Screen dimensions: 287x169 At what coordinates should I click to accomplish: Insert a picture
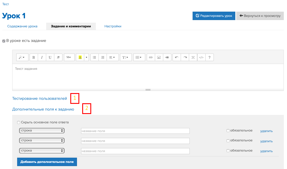159,57
